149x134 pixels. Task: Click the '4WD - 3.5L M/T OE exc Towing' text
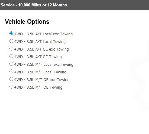(42, 80)
